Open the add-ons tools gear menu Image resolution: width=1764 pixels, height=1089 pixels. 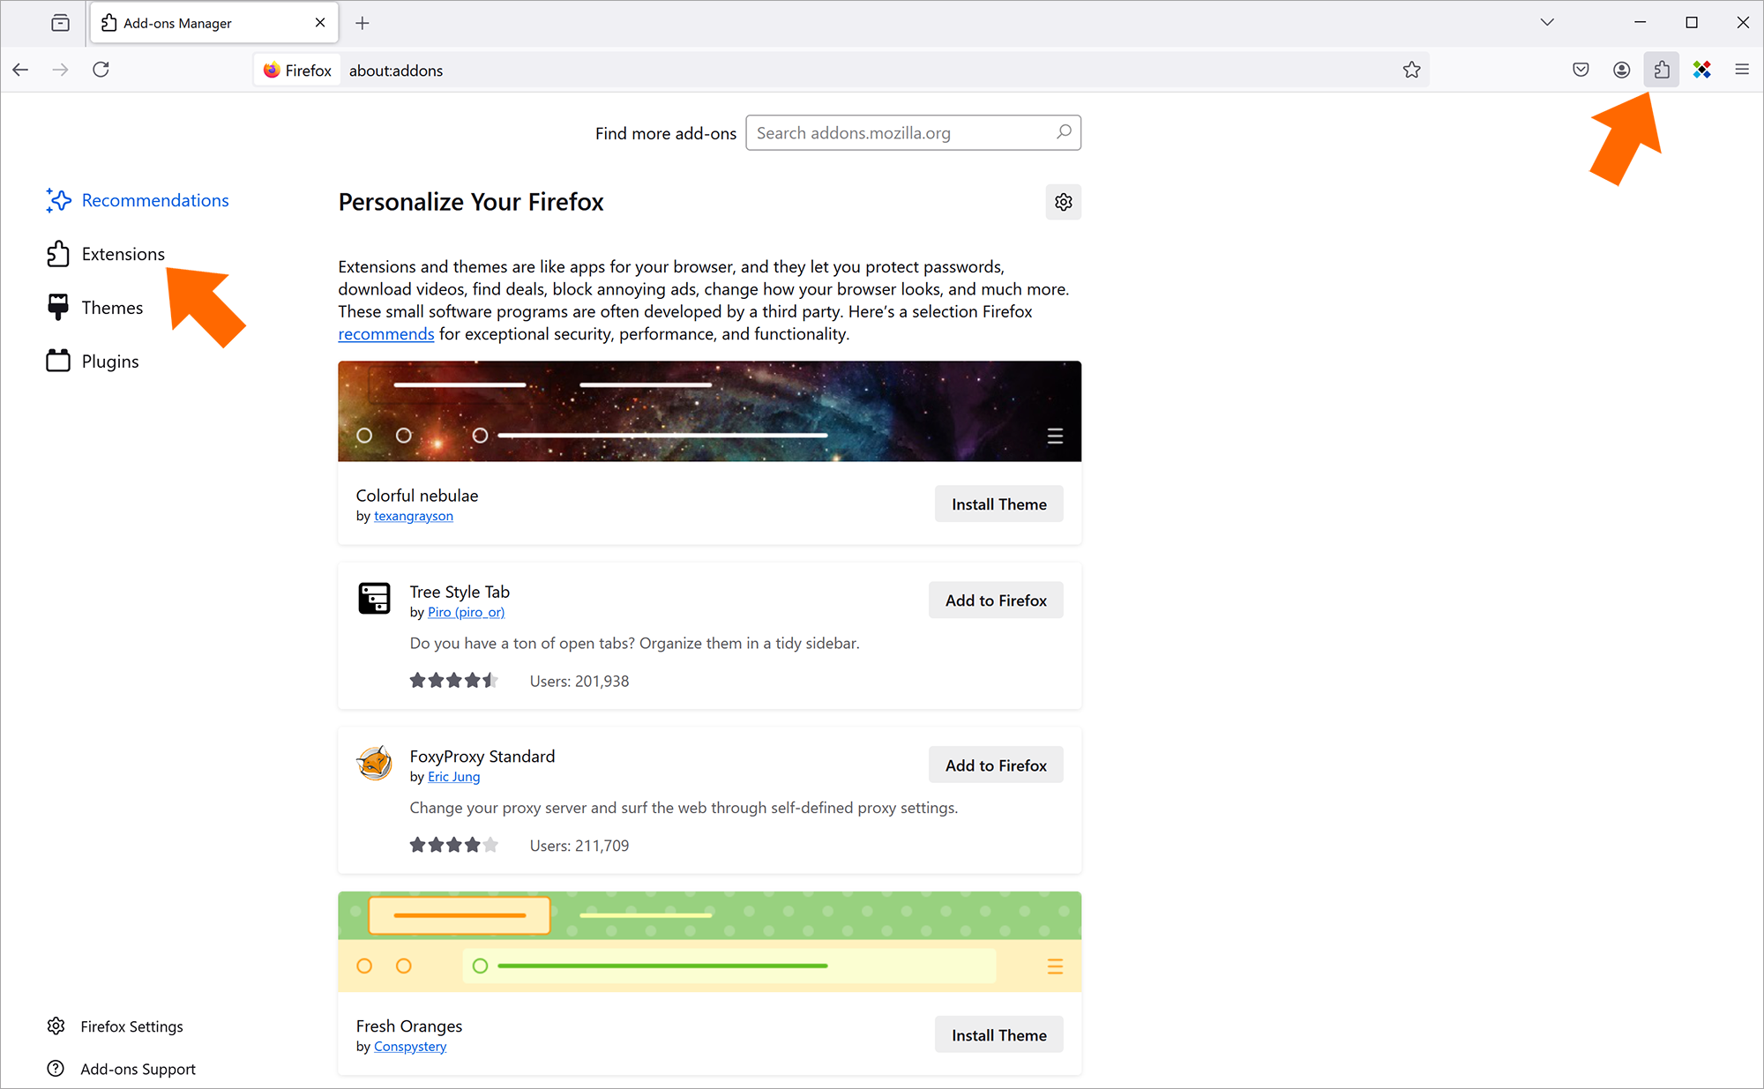[x=1064, y=202]
